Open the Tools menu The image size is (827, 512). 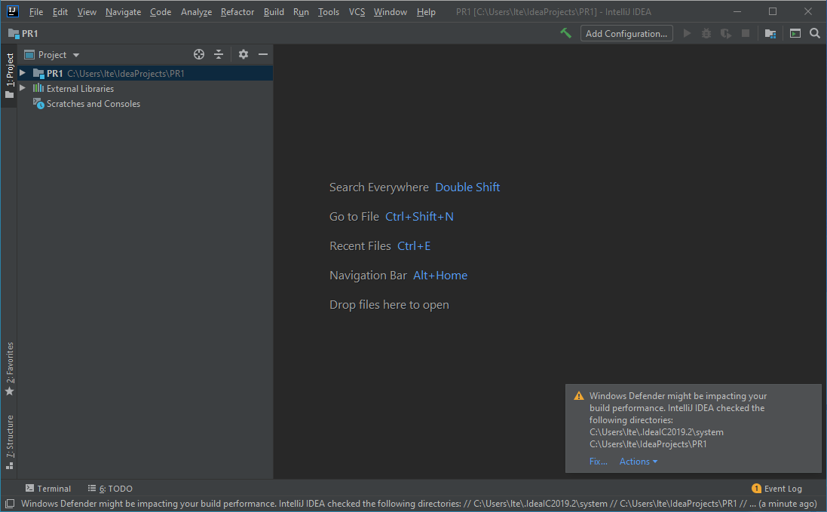[x=329, y=11]
